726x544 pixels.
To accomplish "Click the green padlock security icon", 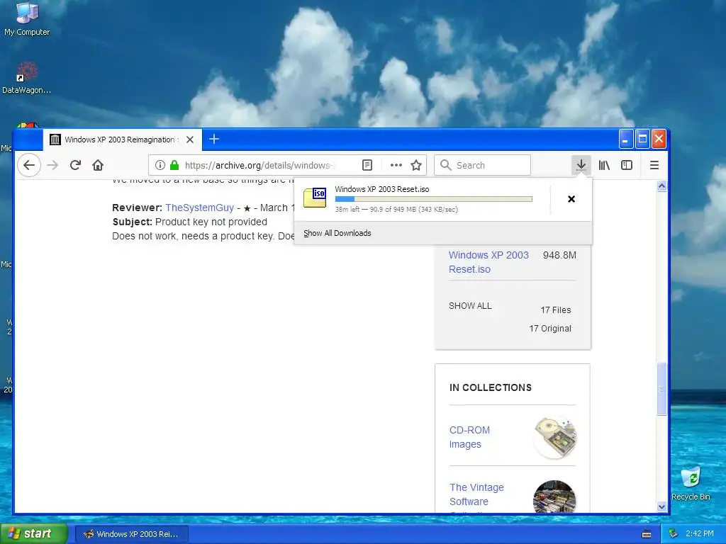I will [174, 165].
